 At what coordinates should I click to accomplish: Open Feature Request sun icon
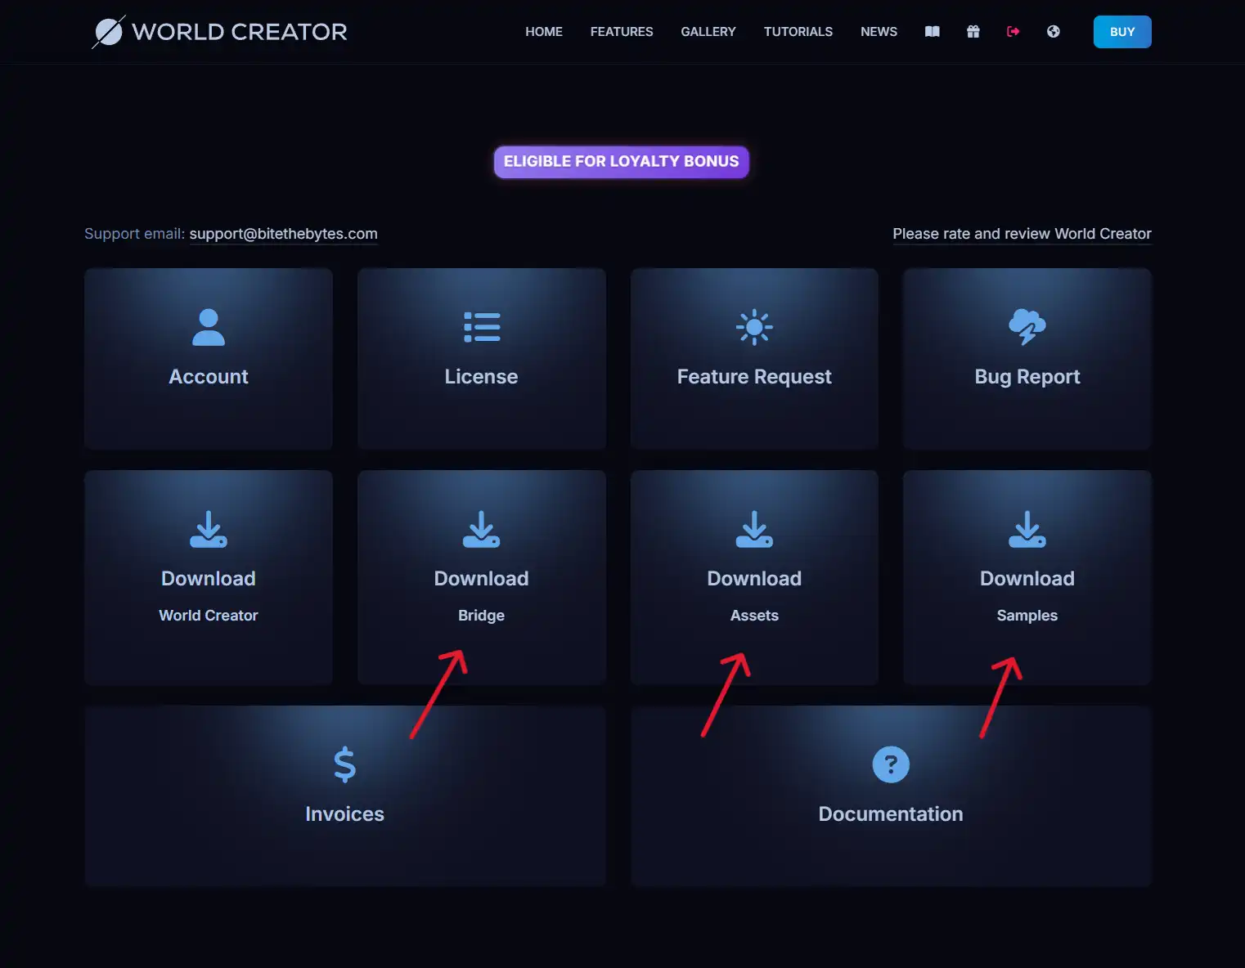753,327
